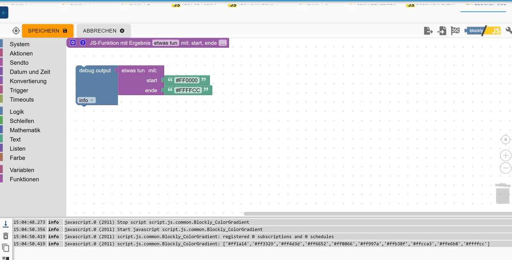Open the Datum und Zeit category
Image resolution: width=512 pixels, height=260 pixels.
[x=33, y=72]
